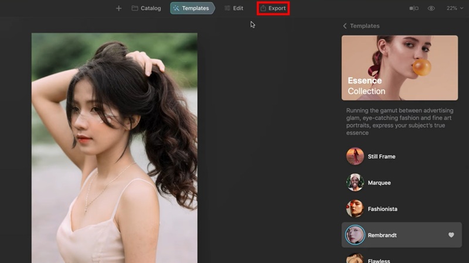
Task: Select the Still Frame template thumbnail
Action: point(355,157)
